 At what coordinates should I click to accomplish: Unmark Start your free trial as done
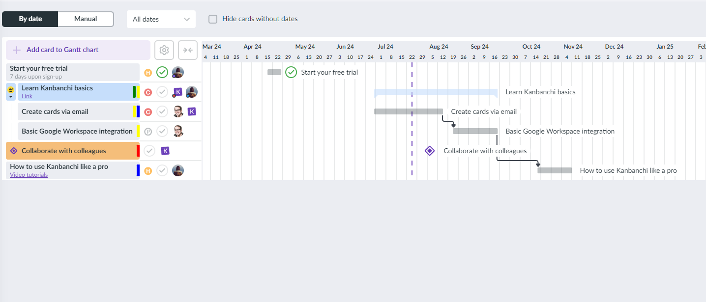[162, 72]
